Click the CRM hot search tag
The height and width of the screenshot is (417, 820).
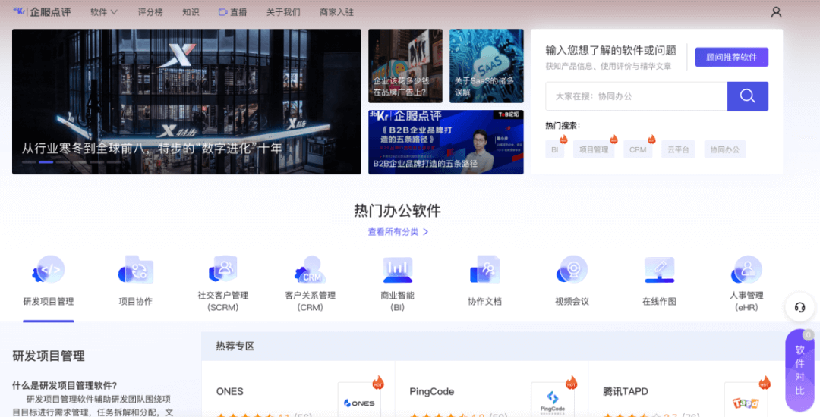[x=638, y=149]
